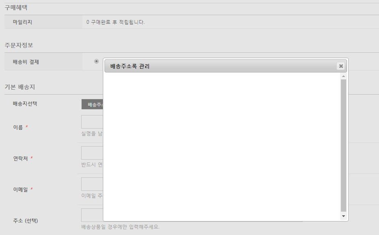The width and height of the screenshot is (379, 235).
Task: Focus the 이름 input field
Action: [x=92, y=122]
